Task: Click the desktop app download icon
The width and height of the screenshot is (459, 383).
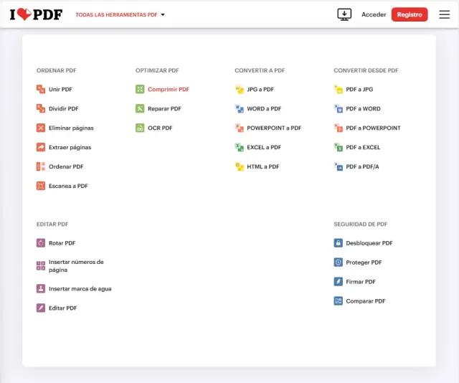Action: click(x=344, y=14)
